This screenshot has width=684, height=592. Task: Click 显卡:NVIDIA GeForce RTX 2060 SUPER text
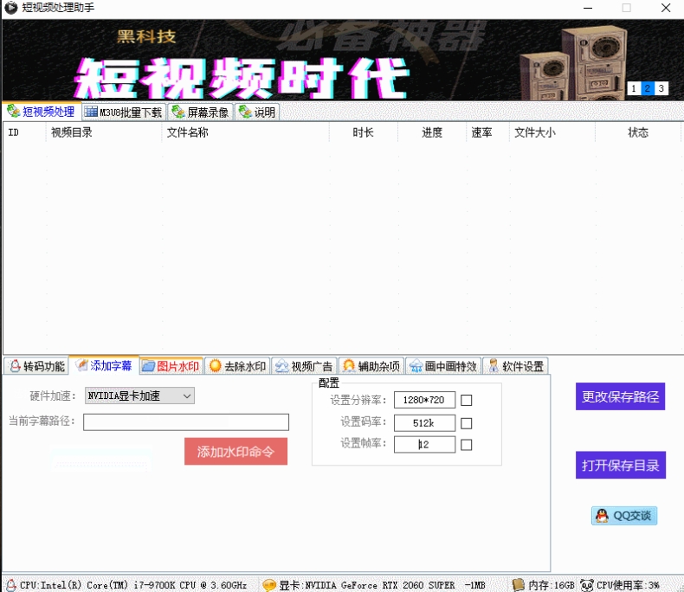tap(367, 585)
